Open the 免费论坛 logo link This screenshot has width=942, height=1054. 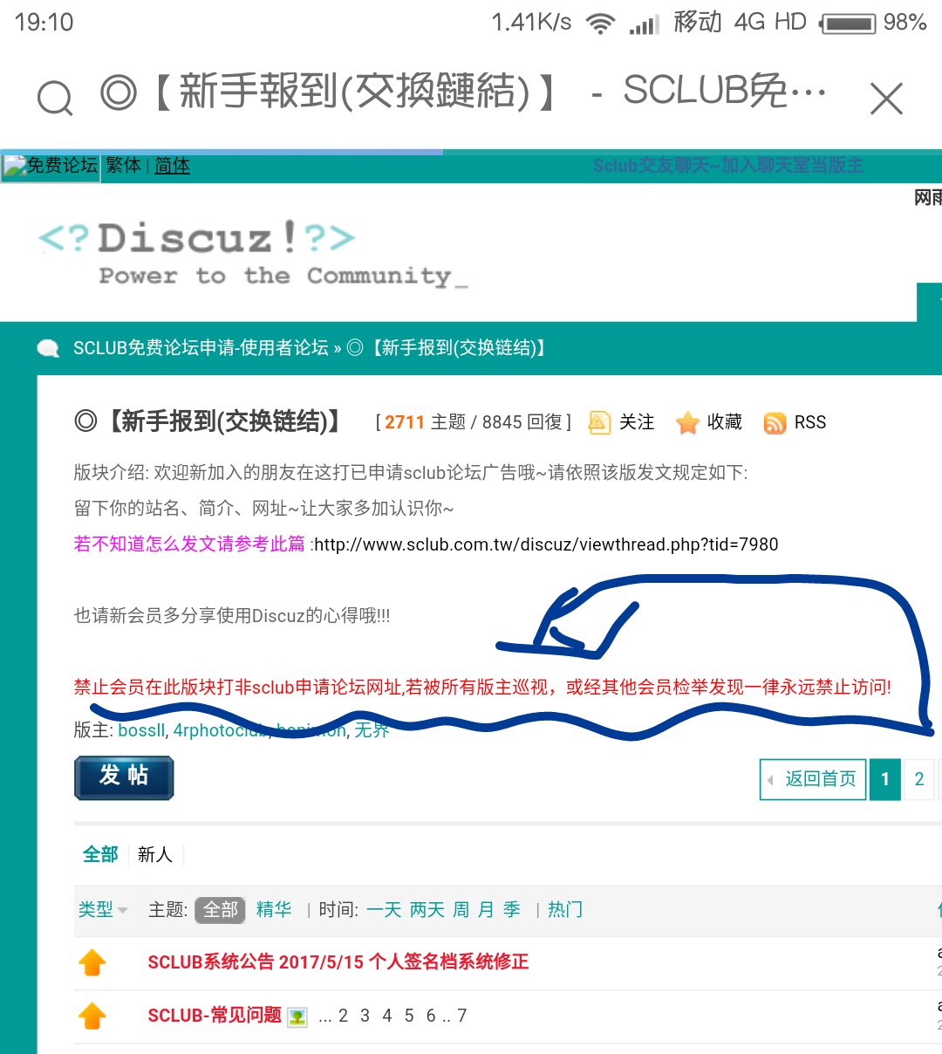pos(51,166)
